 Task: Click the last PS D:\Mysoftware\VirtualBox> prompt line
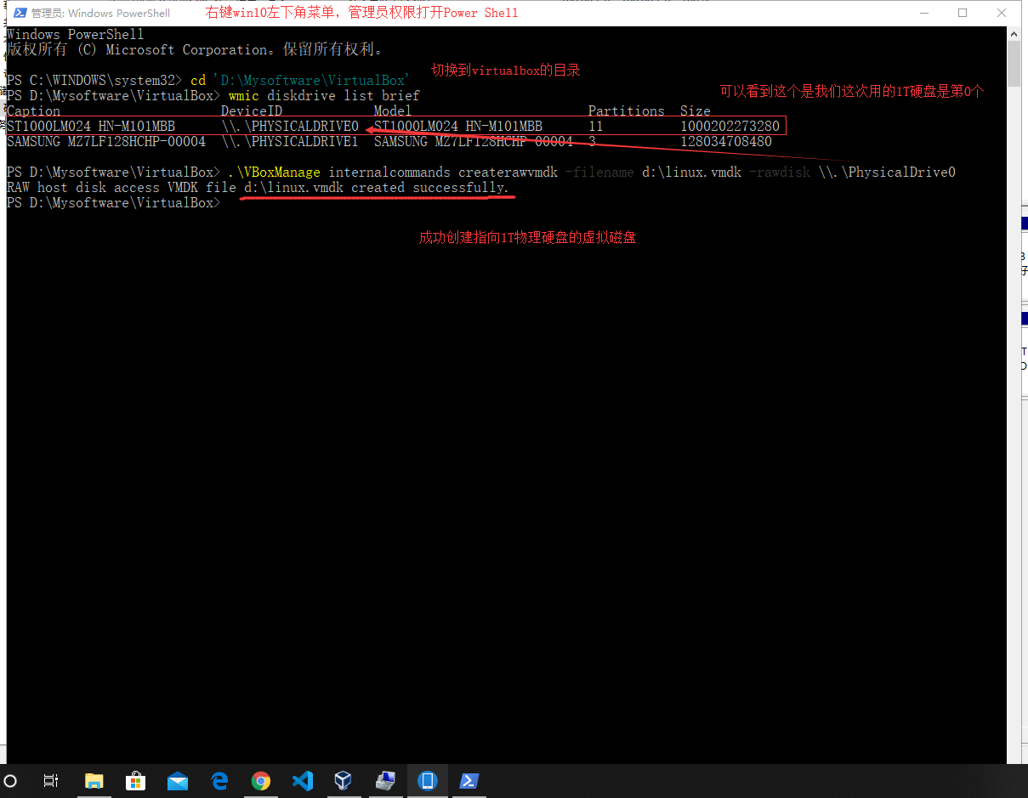[113, 203]
